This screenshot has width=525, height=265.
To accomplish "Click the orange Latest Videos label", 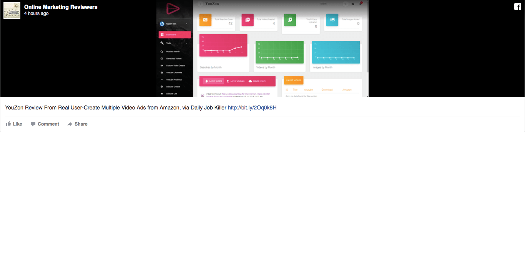I will point(294,80).
